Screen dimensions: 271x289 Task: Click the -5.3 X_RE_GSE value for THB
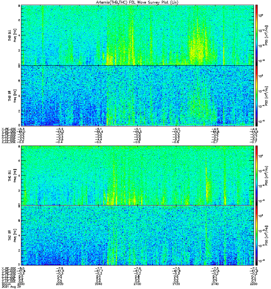(21, 129)
